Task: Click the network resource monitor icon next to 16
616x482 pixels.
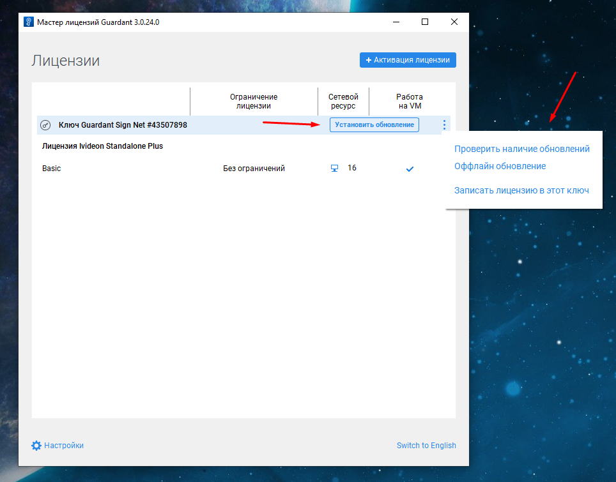Action: (x=334, y=169)
